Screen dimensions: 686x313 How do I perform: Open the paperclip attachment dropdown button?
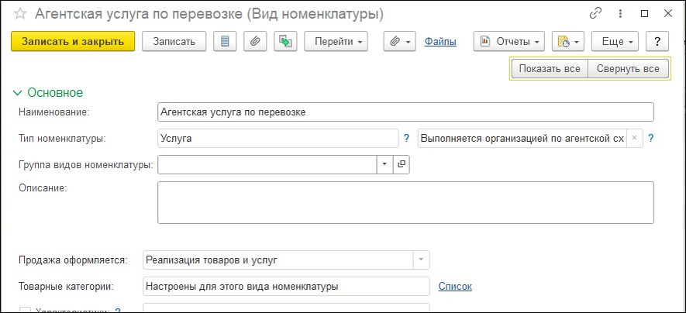399,42
